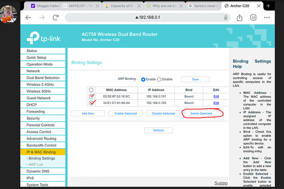Open Dynamic DNS menu

click(x=43, y=171)
